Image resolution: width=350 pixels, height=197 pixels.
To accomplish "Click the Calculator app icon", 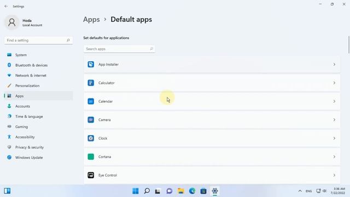I will (x=91, y=83).
